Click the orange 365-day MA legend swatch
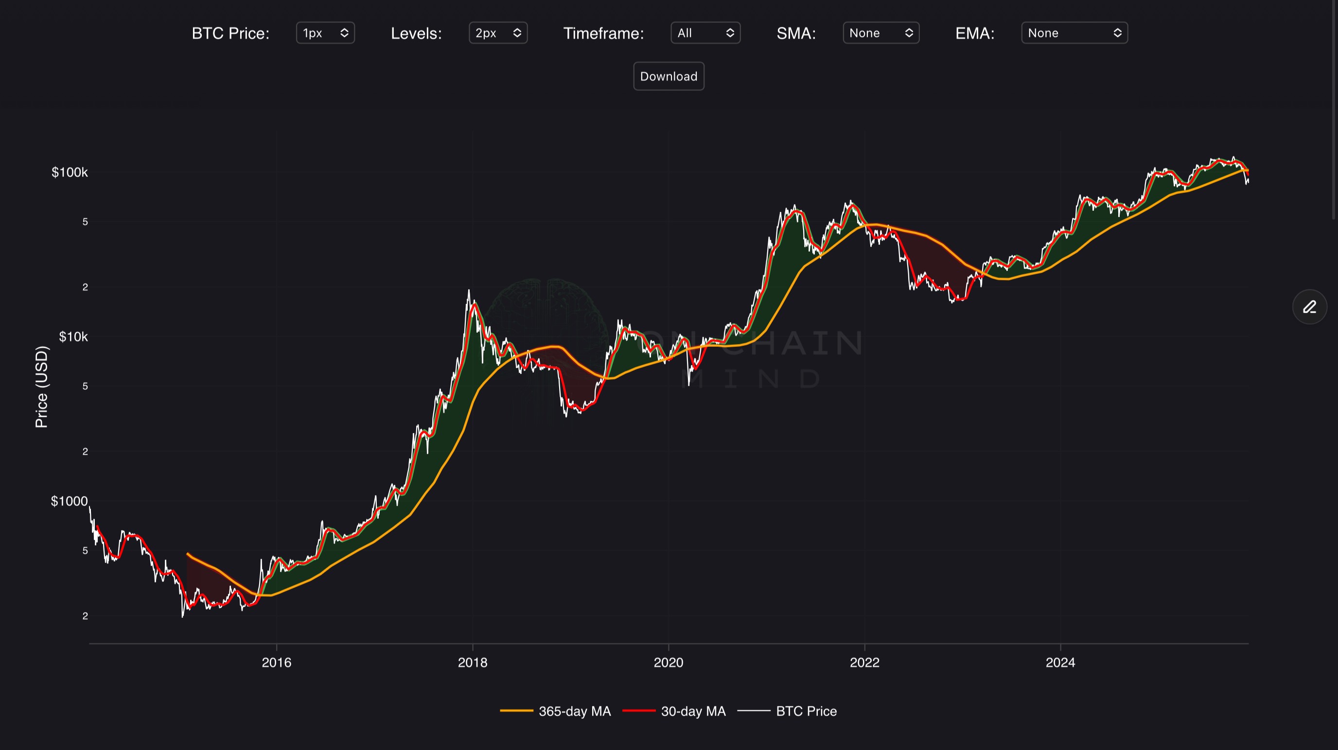 tap(516, 711)
